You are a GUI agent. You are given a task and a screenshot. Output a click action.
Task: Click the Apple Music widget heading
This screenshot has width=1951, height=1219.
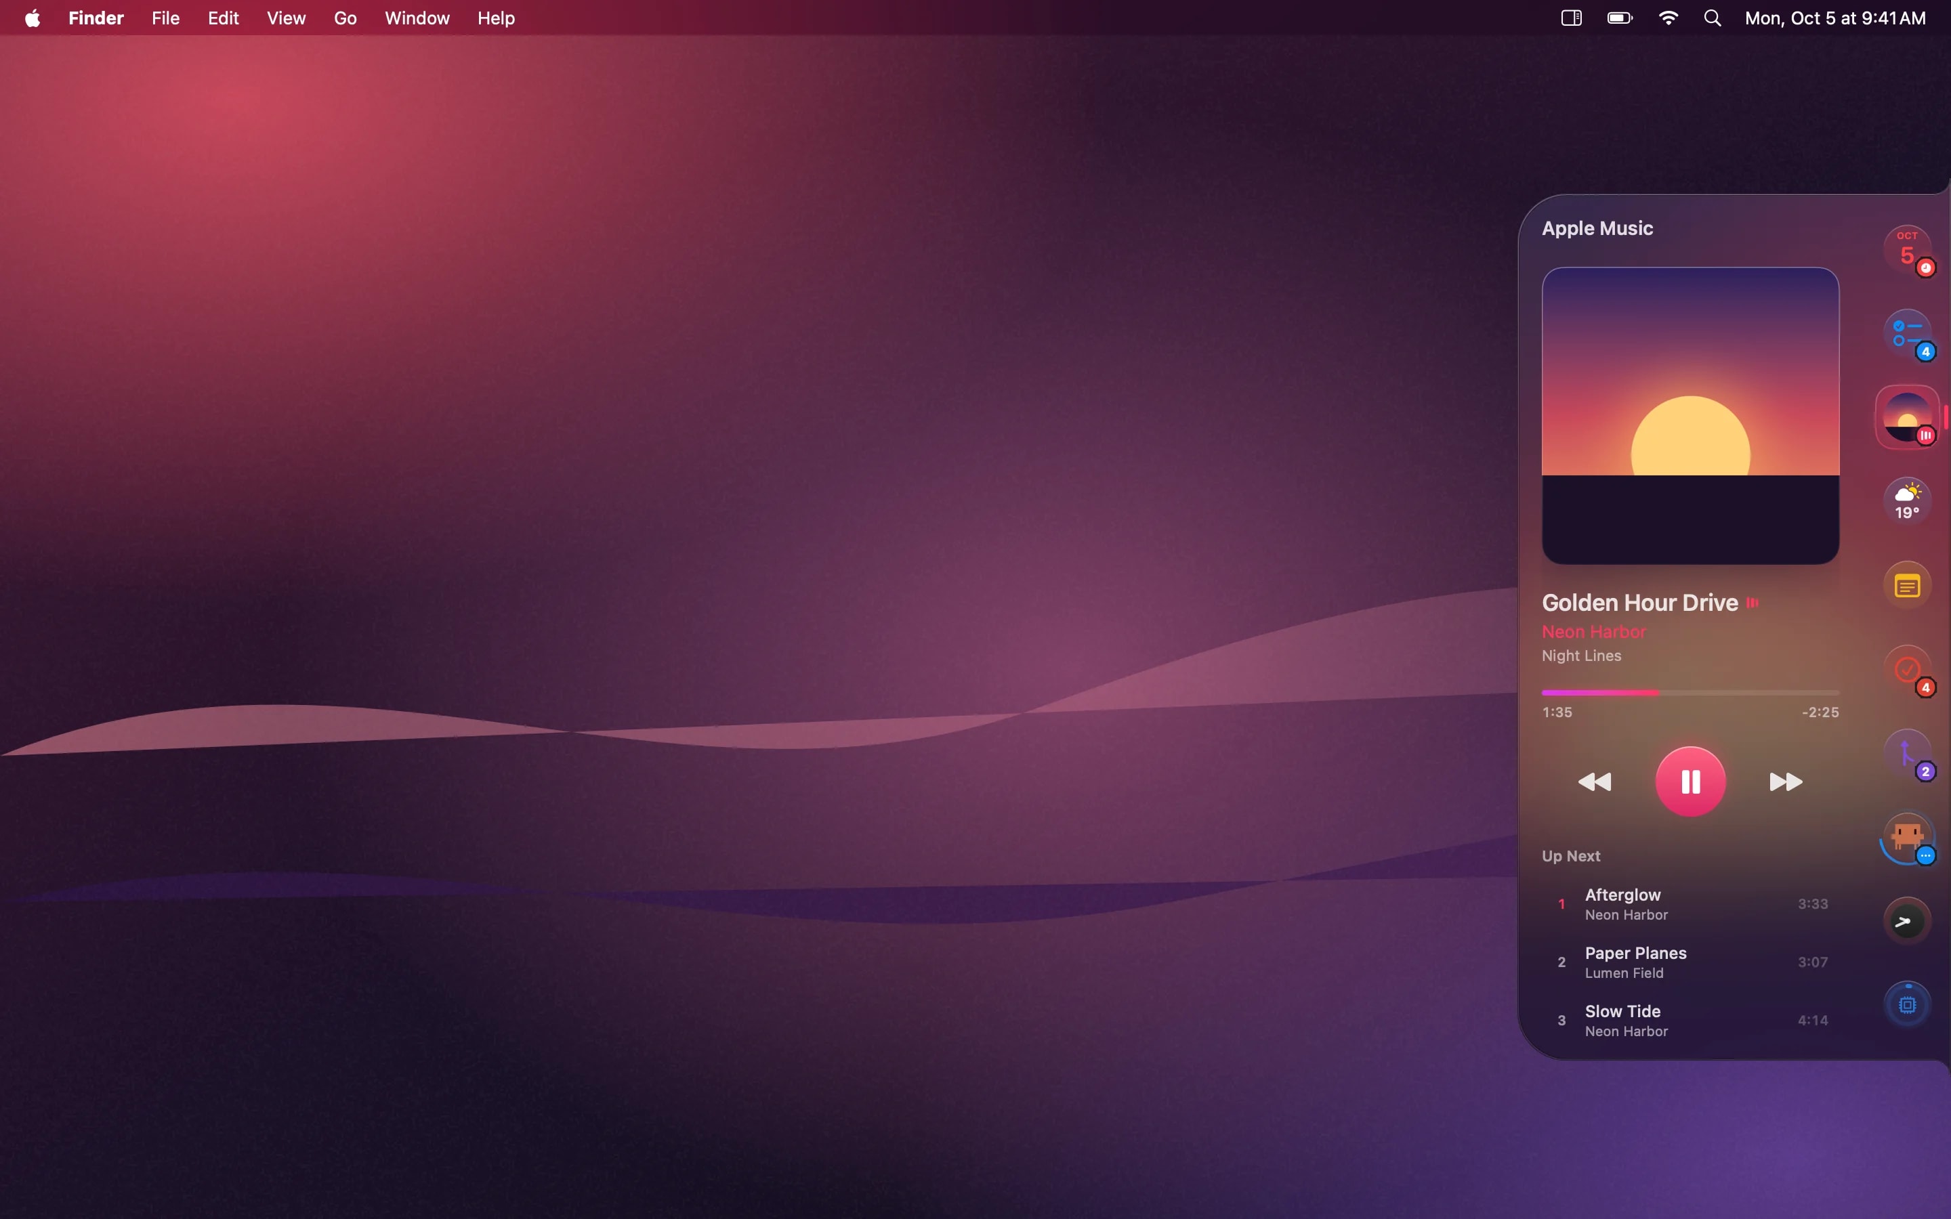click(1597, 228)
